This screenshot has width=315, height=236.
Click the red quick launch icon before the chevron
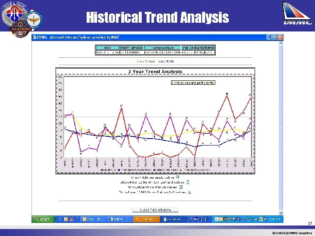pyautogui.click(x=71, y=219)
